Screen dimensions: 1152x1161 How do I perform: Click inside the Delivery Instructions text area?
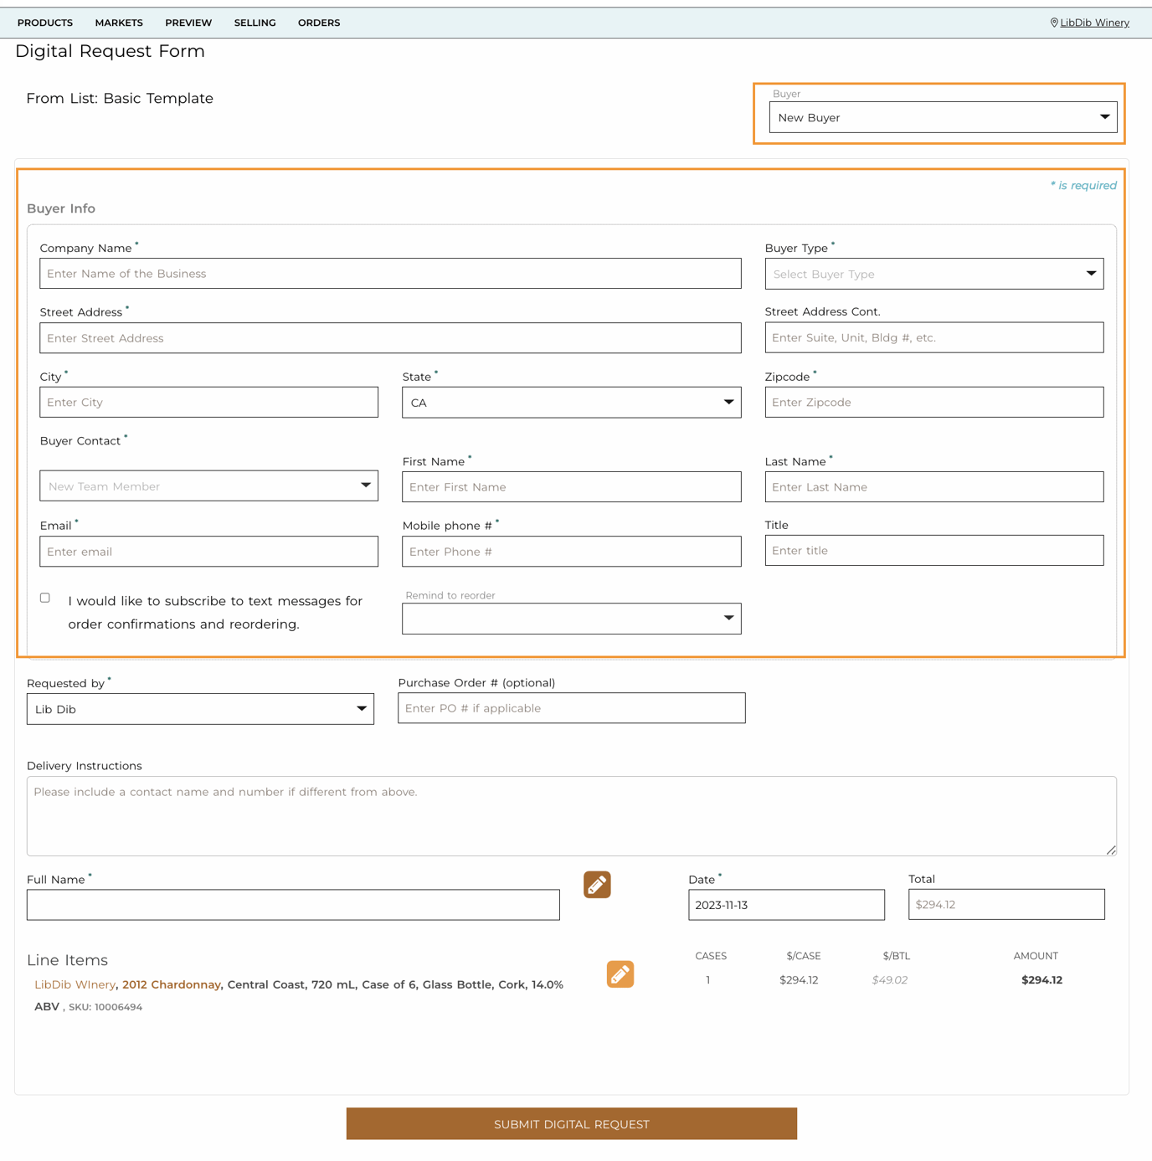point(572,816)
